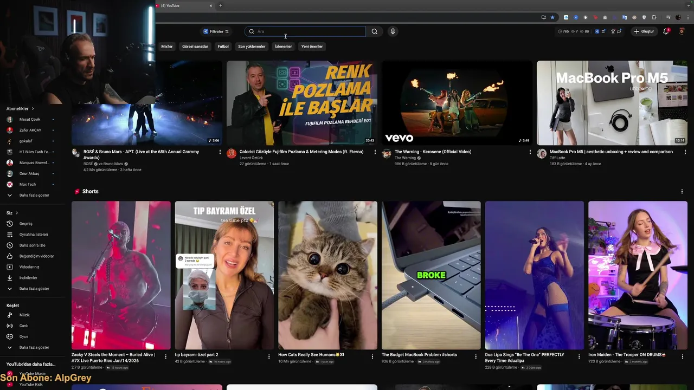This screenshot has height=390, width=694.
Task: Bookmark page with the star icon
Action: 552,17
